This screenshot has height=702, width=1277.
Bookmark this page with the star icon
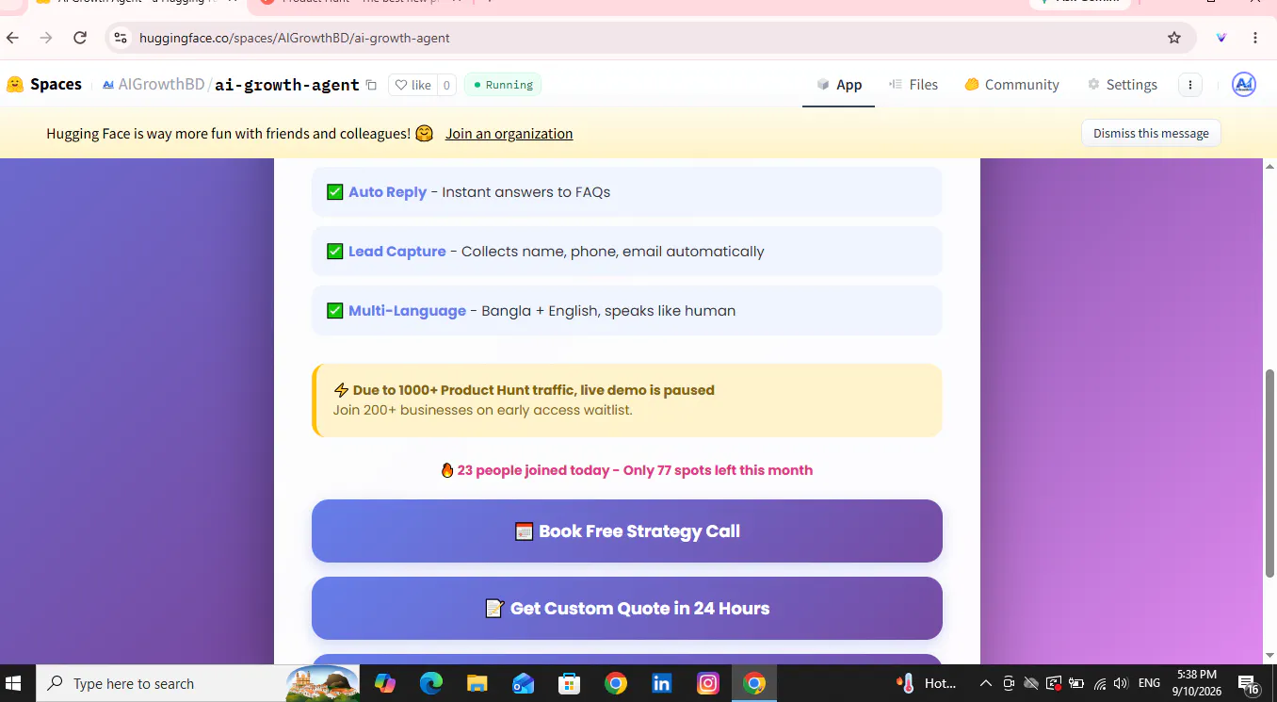pyautogui.click(x=1173, y=38)
